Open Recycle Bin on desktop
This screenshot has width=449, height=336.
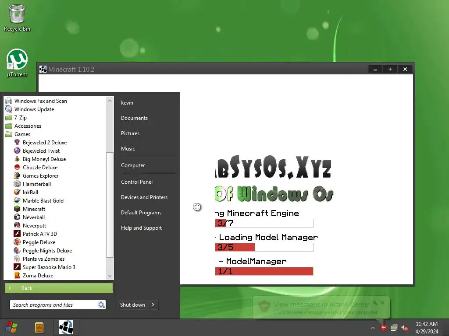click(x=17, y=17)
